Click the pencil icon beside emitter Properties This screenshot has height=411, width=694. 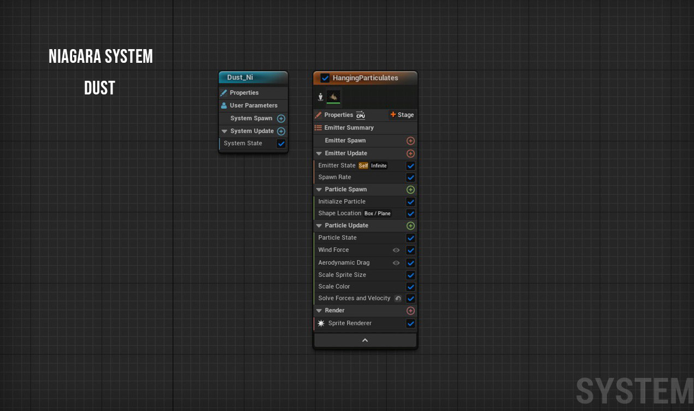[x=319, y=115]
